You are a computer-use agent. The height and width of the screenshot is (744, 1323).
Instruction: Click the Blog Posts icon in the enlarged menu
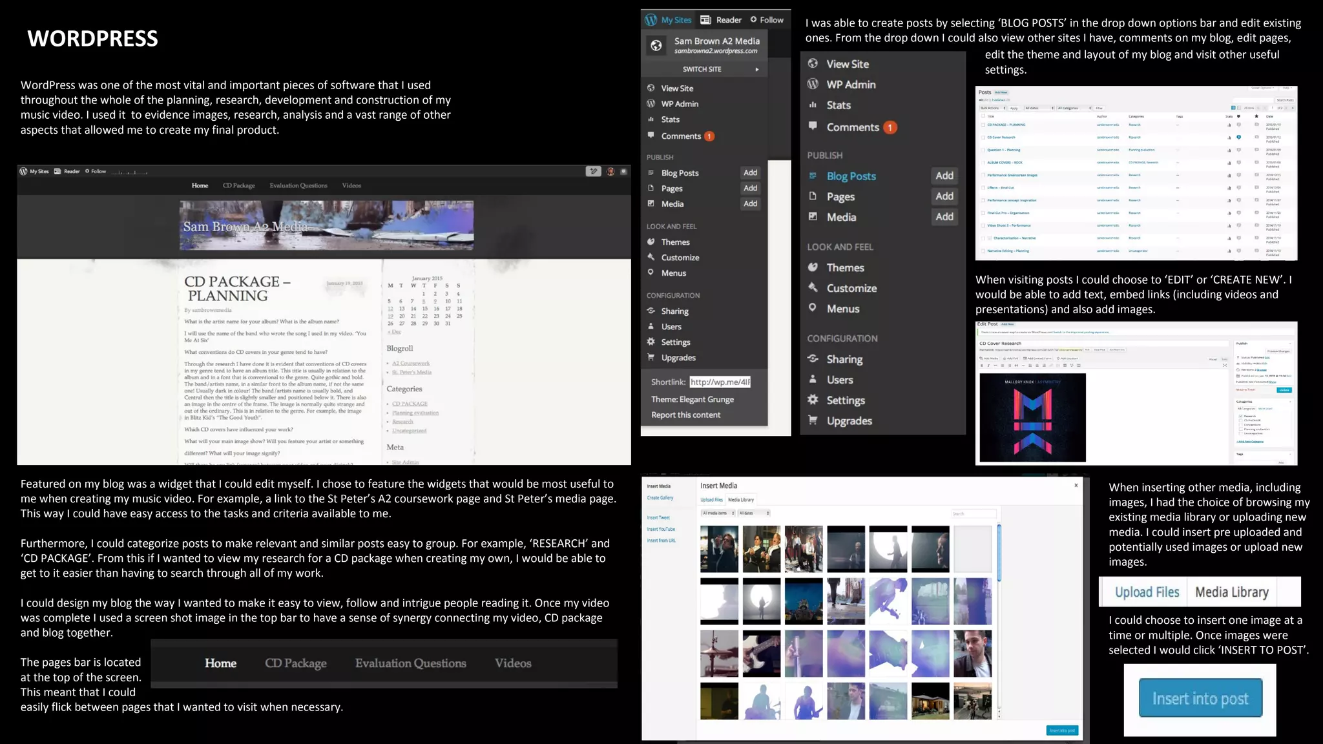tap(813, 176)
